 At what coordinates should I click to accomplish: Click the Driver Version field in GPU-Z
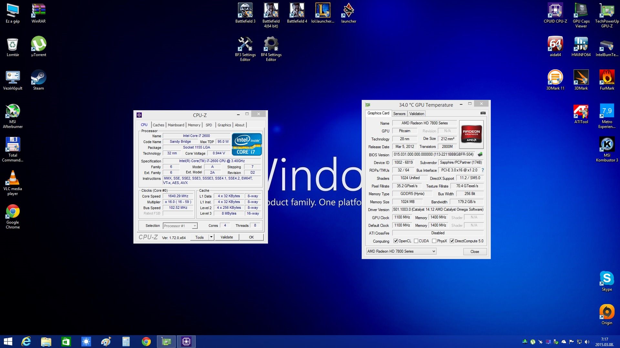[x=438, y=209]
